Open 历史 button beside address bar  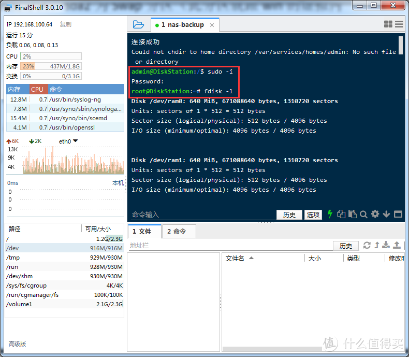click(x=346, y=246)
